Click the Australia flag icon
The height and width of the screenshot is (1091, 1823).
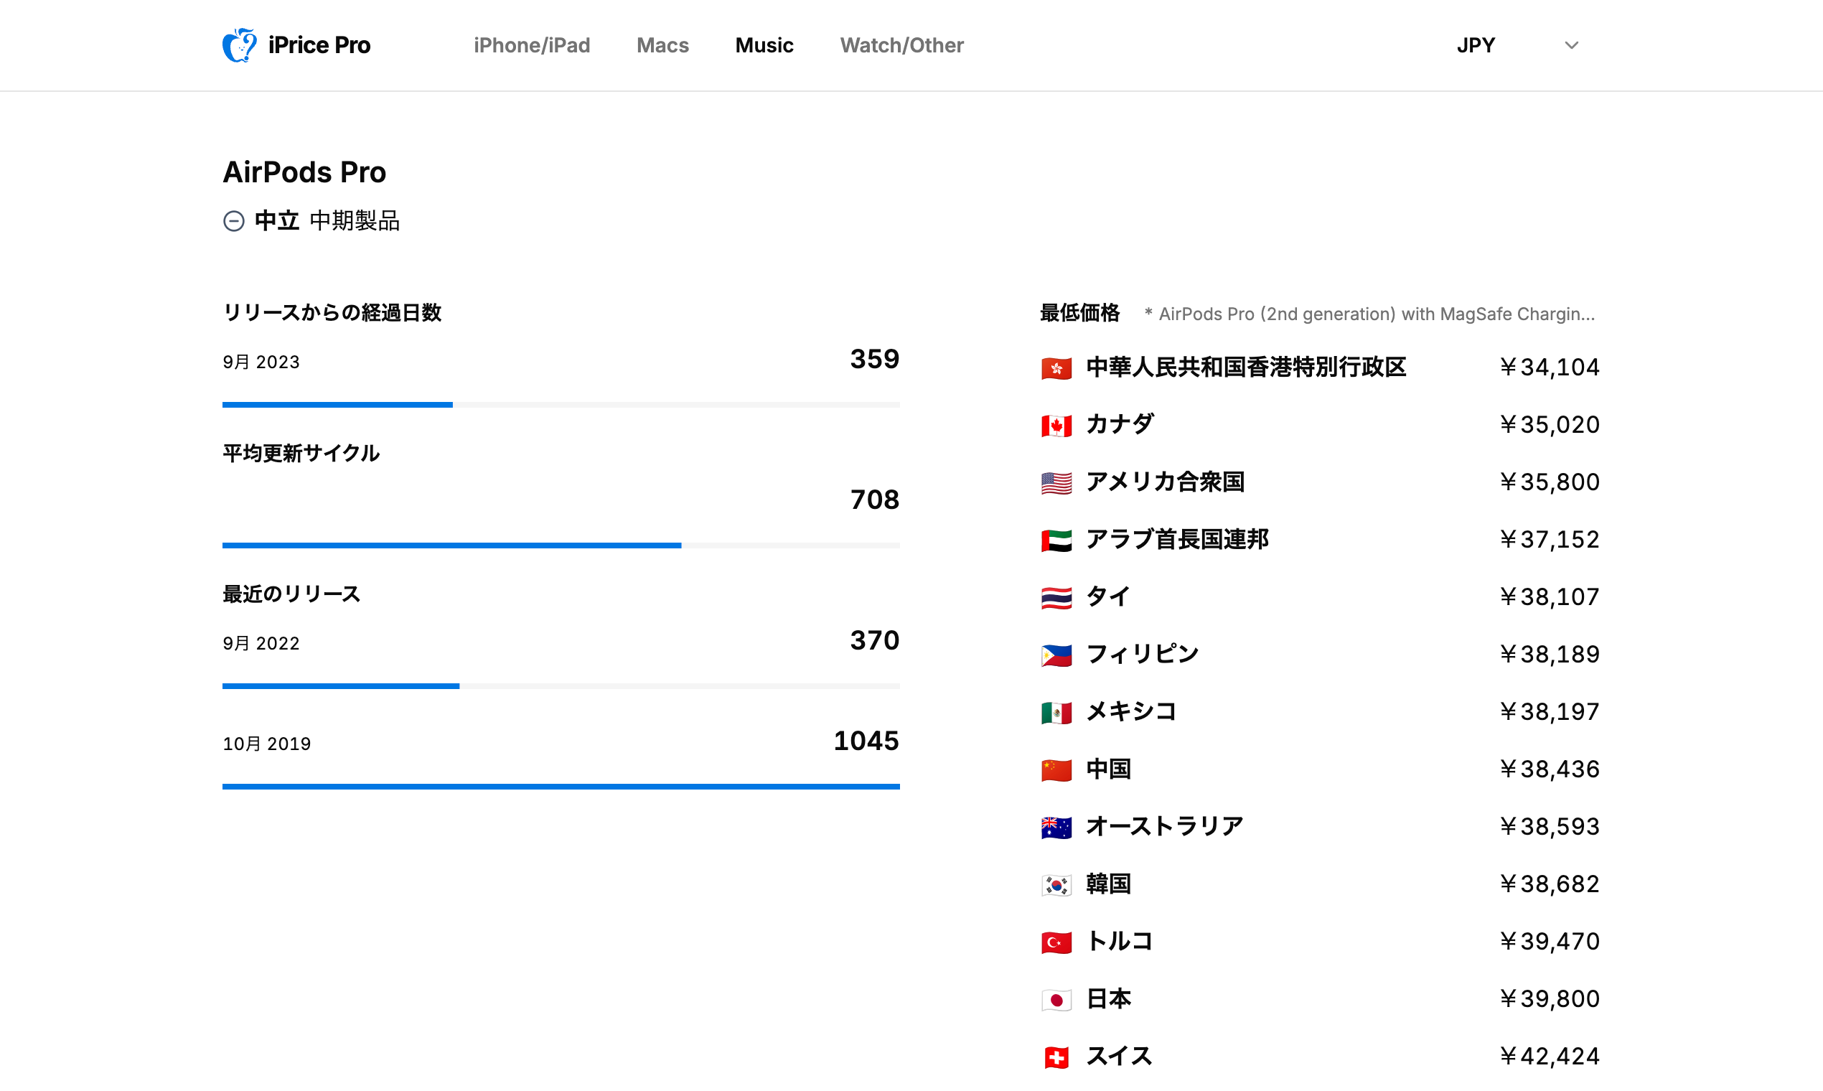click(1056, 827)
